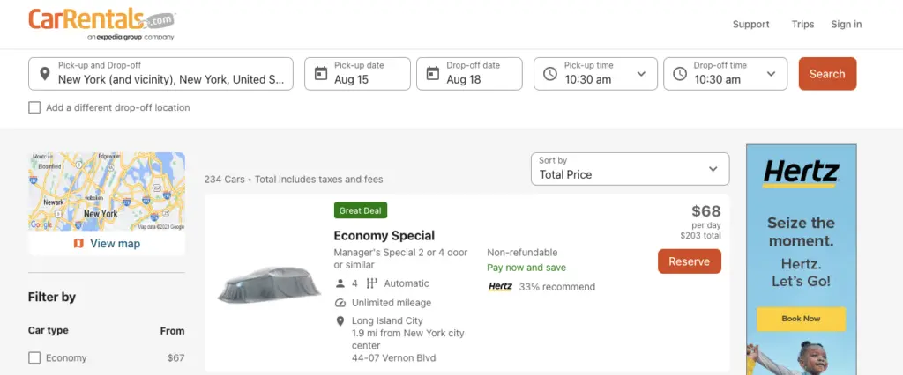Click the location pin icon in search field
Image resolution: width=903 pixels, height=375 pixels.
tap(43, 74)
